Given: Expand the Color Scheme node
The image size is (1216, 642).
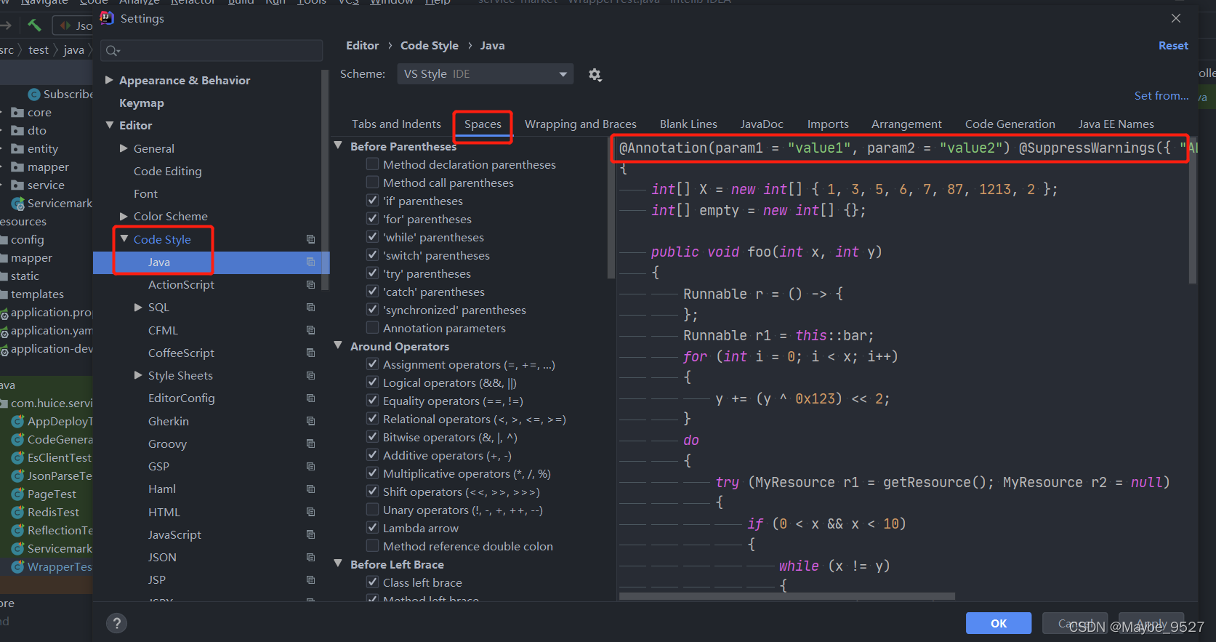Looking at the screenshot, I should (x=124, y=217).
